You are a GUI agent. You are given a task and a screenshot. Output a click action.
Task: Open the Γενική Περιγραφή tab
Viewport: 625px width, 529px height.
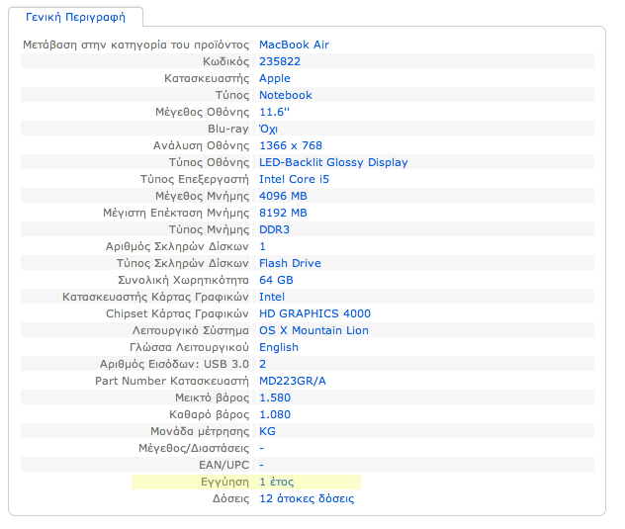[75, 17]
